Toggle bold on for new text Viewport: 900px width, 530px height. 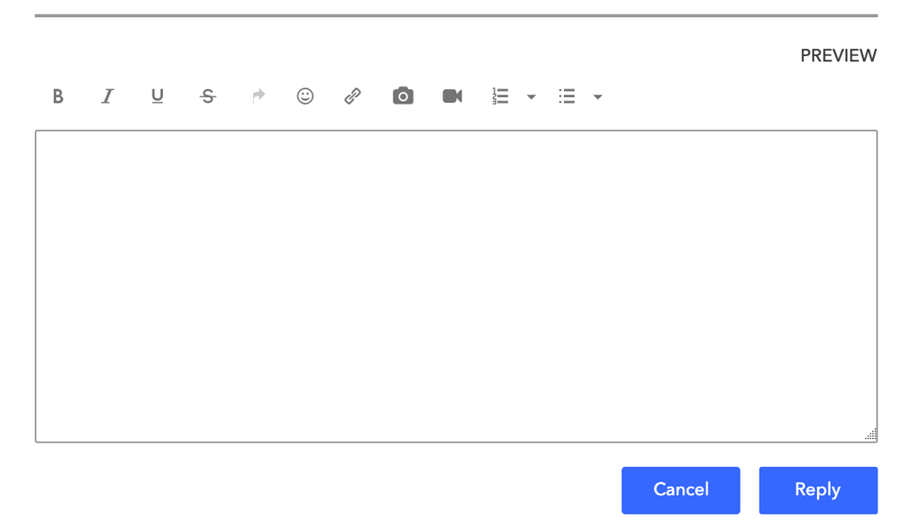(57, 96)
